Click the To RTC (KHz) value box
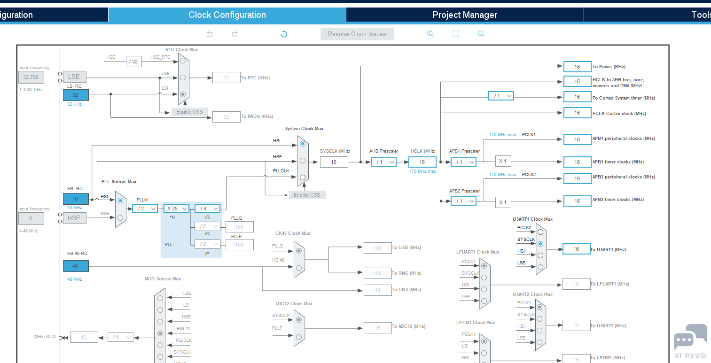711x363 pixels. [227, 77]
